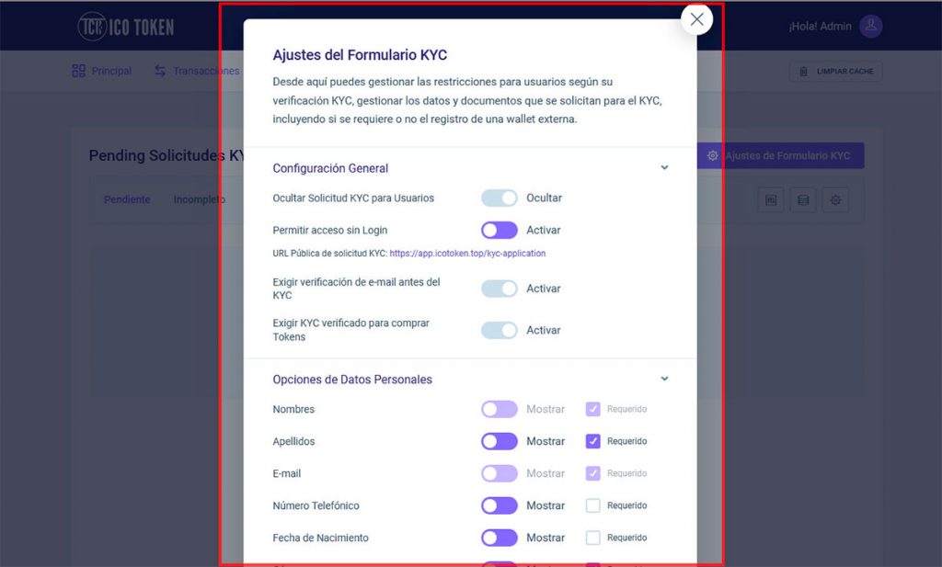This screenshot has height=567, width=942.
Task: Uncheck Requerido for Apellidos
Action: (x=592, y=441)
